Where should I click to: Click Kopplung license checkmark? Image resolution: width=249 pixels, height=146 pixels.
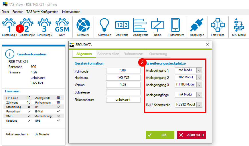point(29,121)
